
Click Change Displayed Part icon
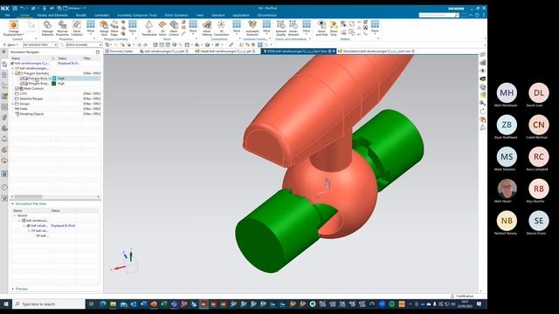click(x=14, y=25)
